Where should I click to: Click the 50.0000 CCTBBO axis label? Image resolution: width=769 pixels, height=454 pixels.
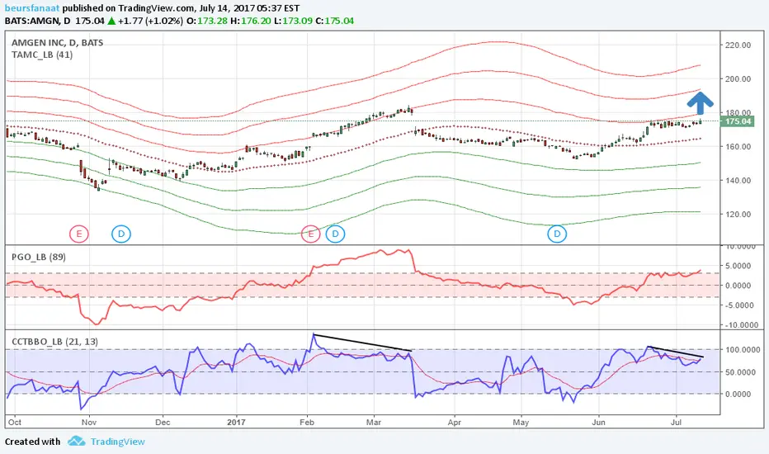[743, 372]
